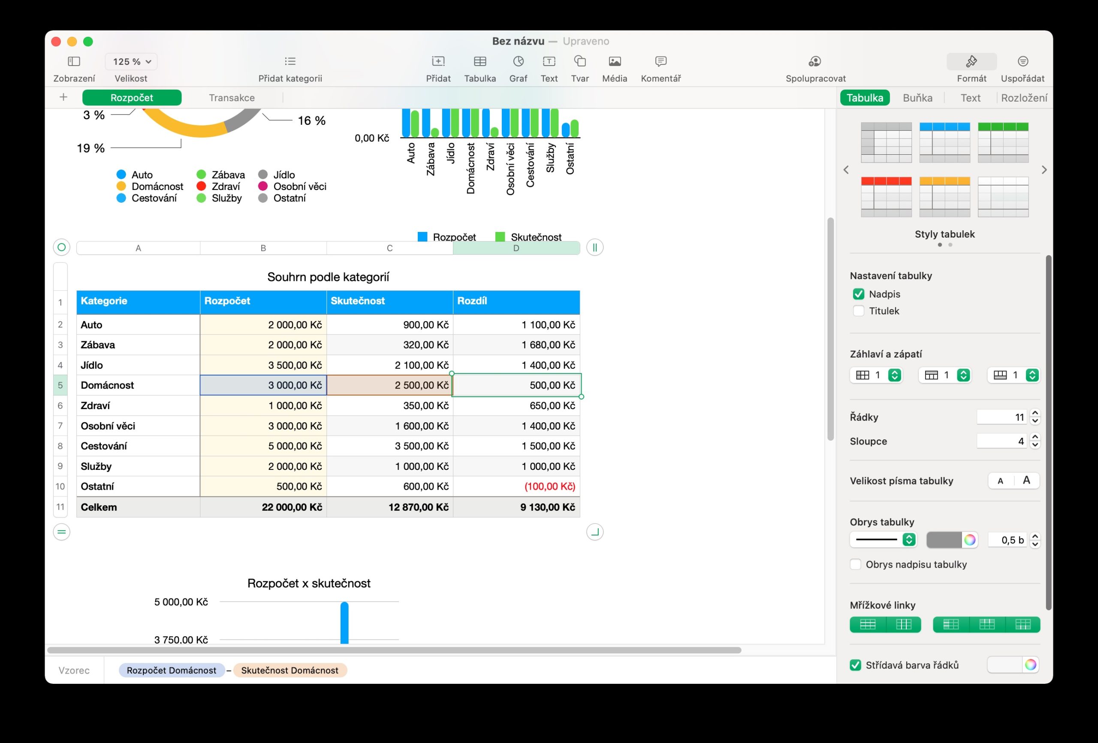Show next table styles page arrow

pyautogui.click(x=1044, y=170)
